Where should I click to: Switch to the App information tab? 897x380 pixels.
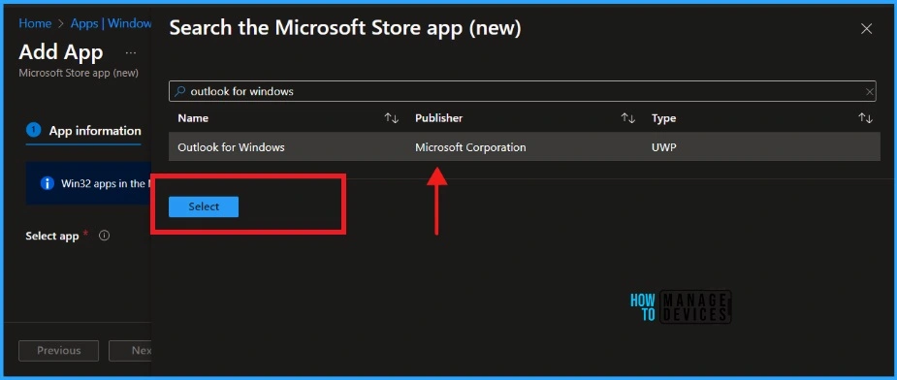83,131
